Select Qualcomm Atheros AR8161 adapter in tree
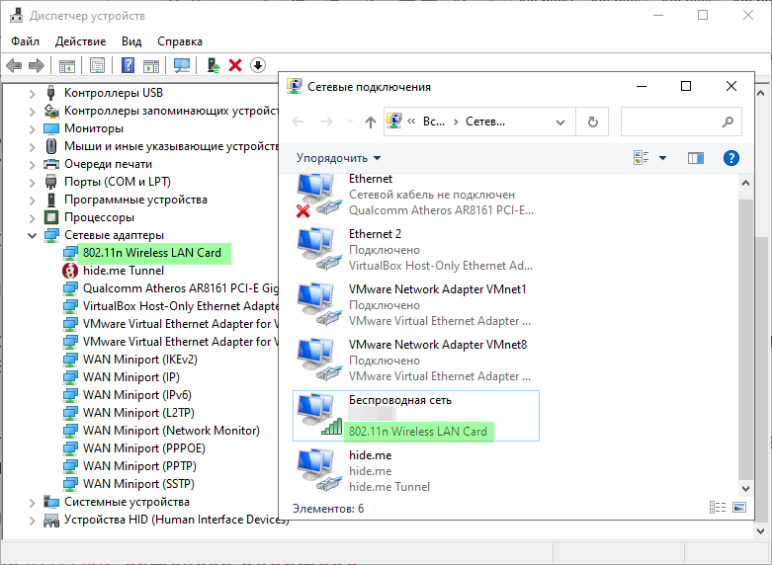The width and height of the screenshot is (772, 565). (181, 288)
